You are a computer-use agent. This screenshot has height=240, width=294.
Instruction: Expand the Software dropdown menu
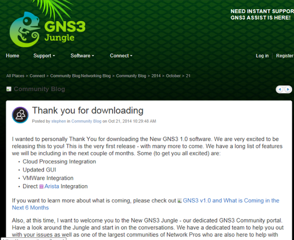pos(82,56)
